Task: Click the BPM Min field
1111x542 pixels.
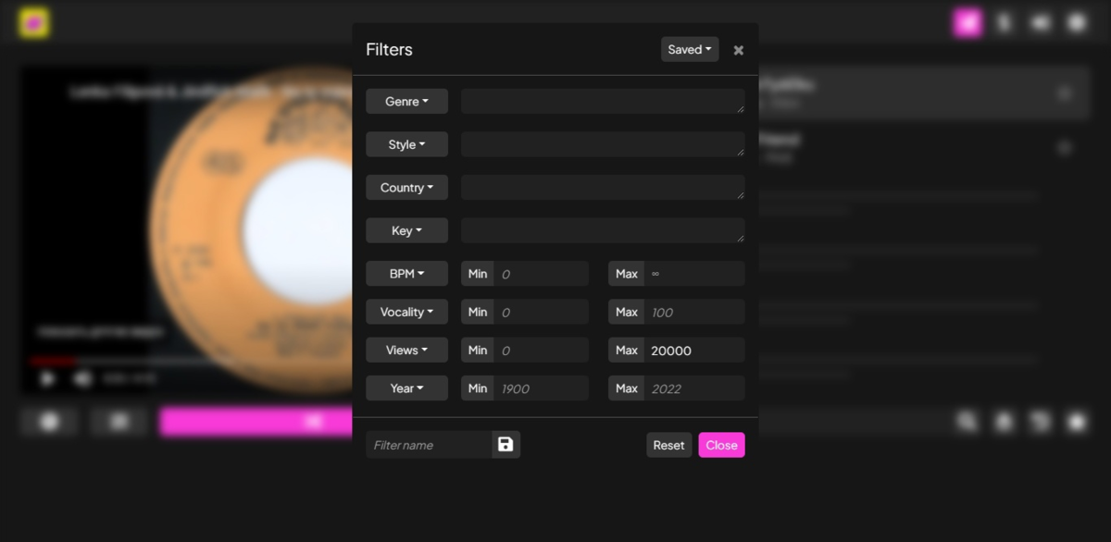Action: click(542, 274)
